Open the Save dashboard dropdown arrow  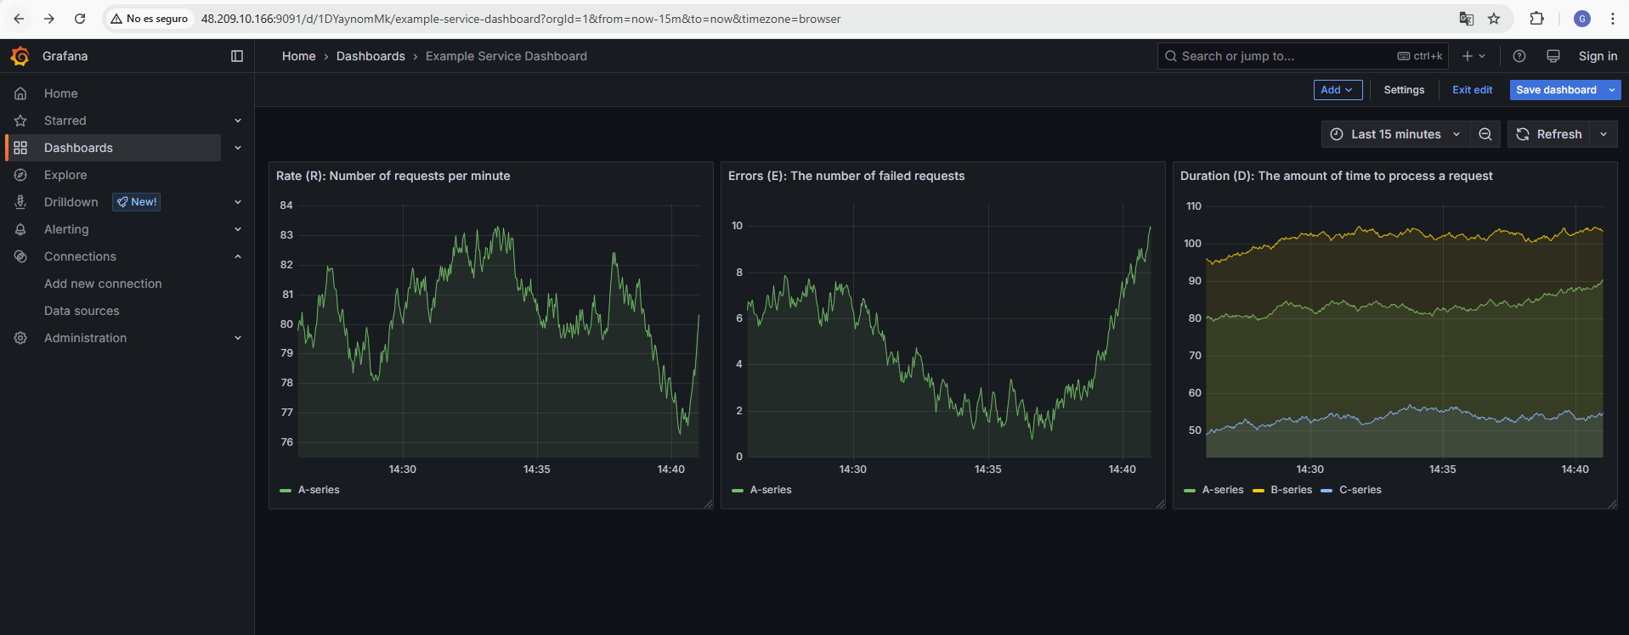click(x=1612, y=90)
